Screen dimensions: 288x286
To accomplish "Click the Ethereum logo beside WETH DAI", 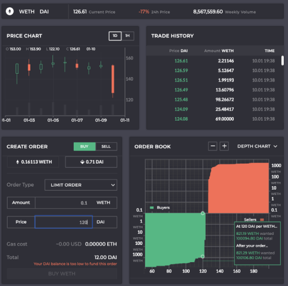I will click(10, 11).
